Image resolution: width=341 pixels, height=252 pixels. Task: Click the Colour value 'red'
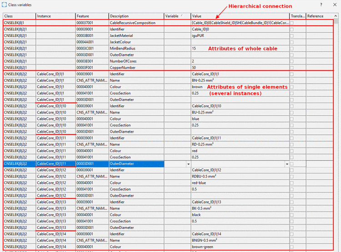pos(240,151)
